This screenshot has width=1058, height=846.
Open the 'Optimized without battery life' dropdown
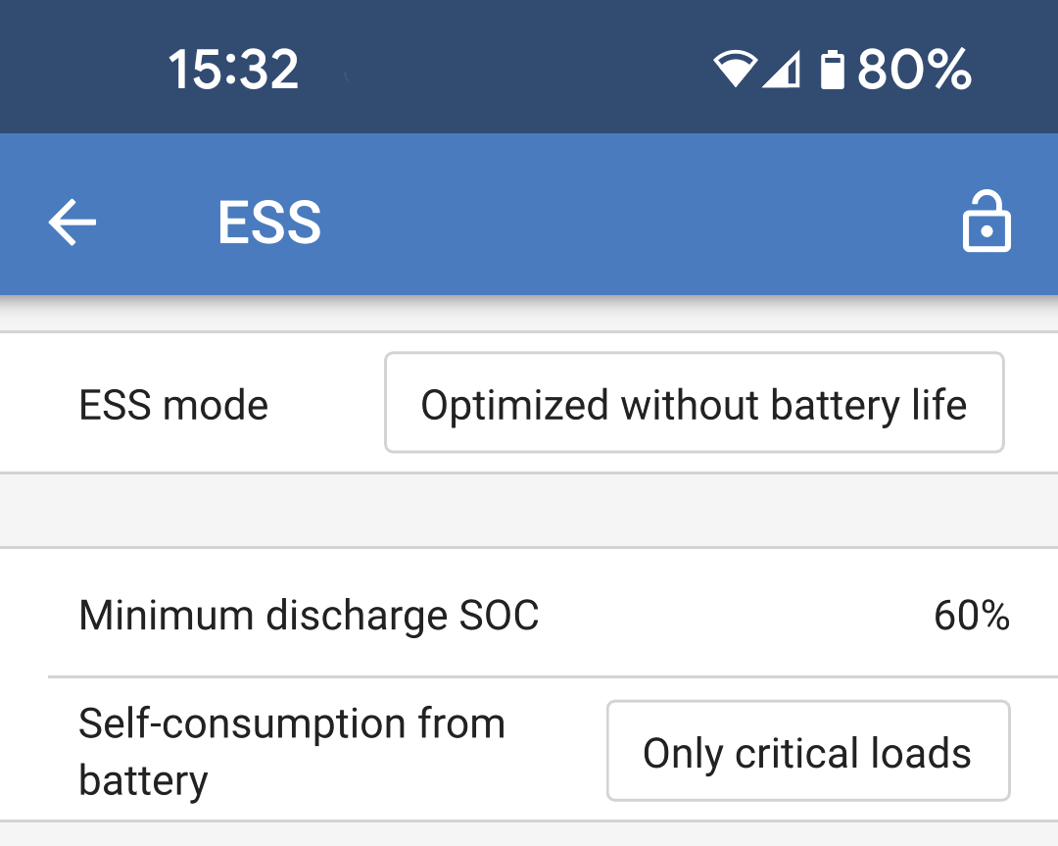click(x=694, y=403)
